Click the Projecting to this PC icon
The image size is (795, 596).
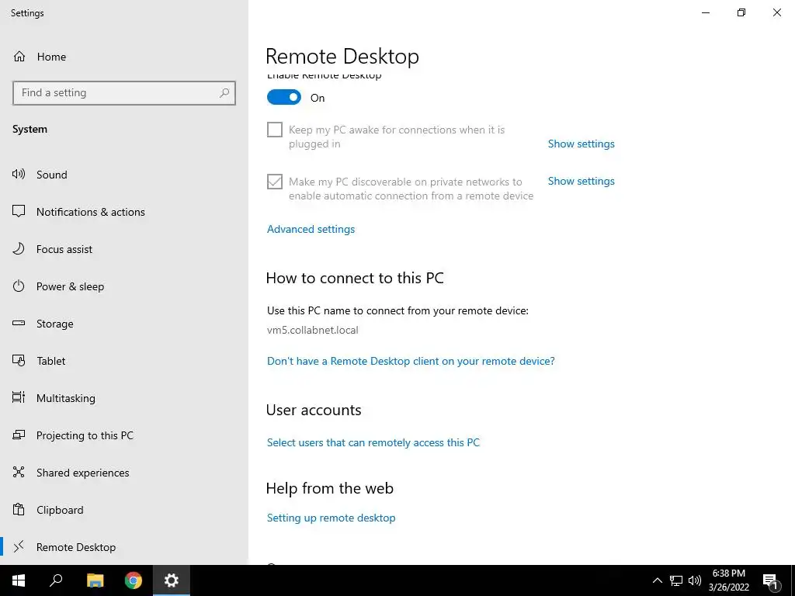point(19,435)
